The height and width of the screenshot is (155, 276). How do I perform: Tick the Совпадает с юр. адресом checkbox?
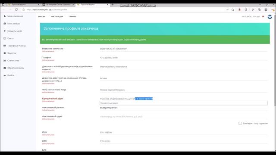(240, 124)
